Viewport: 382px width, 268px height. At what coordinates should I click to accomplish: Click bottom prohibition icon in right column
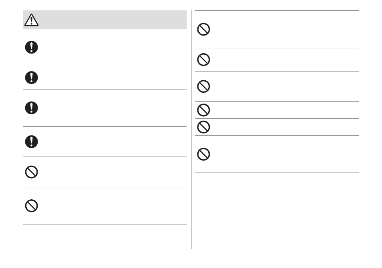click(203, 154)
